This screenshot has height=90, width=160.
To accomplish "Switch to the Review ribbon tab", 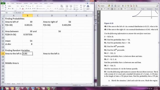I will [x=36, y=3].
